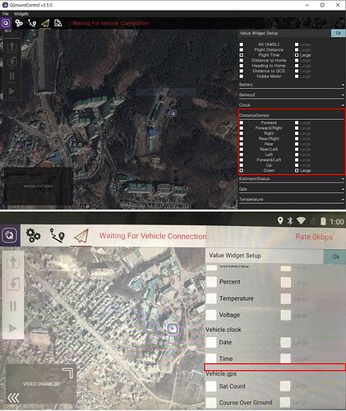The width and height of the screenshot is (346, 411).
Task: Open Plan view waypoint icon on the tablet
Action: [x=58, y=235]
